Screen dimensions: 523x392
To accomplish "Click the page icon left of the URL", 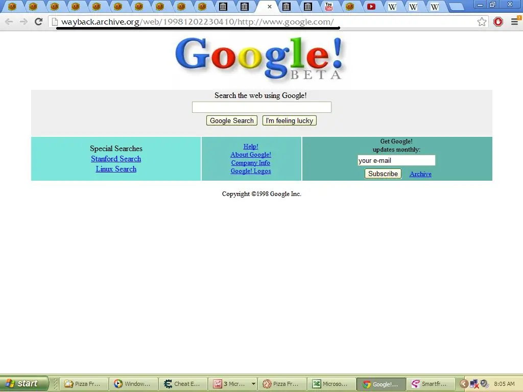I will coord(55,21).
